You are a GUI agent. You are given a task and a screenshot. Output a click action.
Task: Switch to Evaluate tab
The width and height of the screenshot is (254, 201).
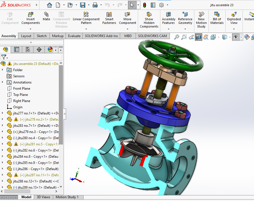(74, 36)
